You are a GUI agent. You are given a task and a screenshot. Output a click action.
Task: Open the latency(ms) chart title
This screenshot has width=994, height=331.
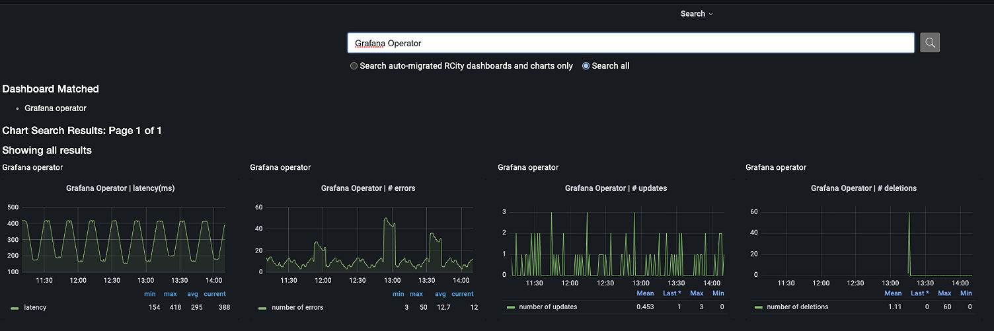click(x=120, y=188)
